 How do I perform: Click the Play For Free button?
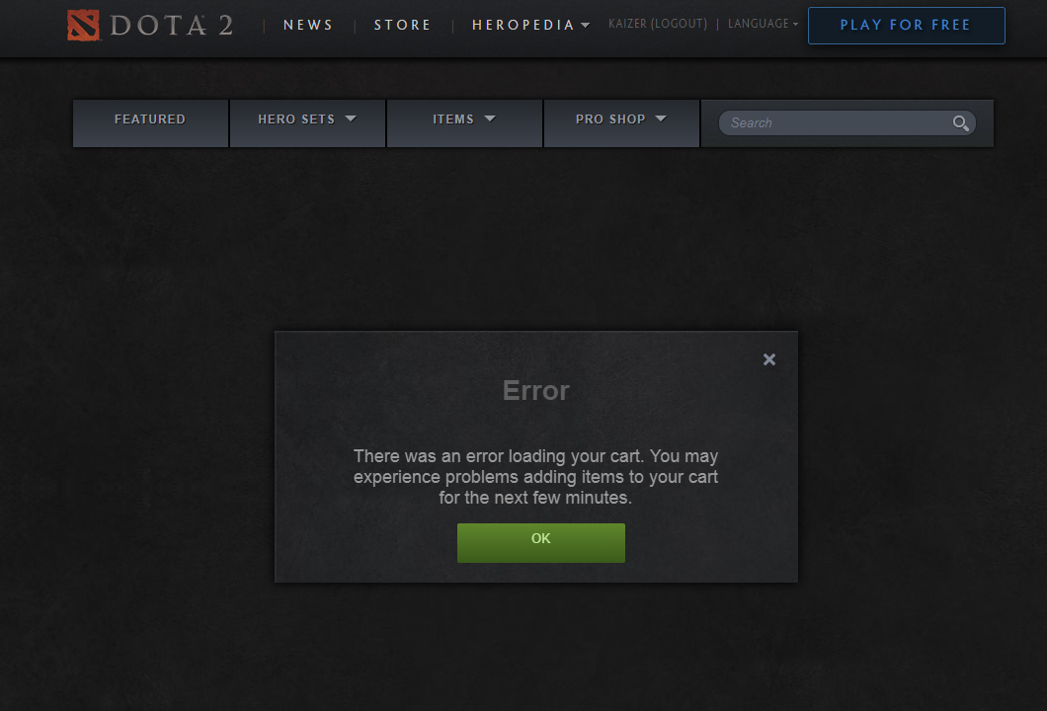tap(906, 26)
